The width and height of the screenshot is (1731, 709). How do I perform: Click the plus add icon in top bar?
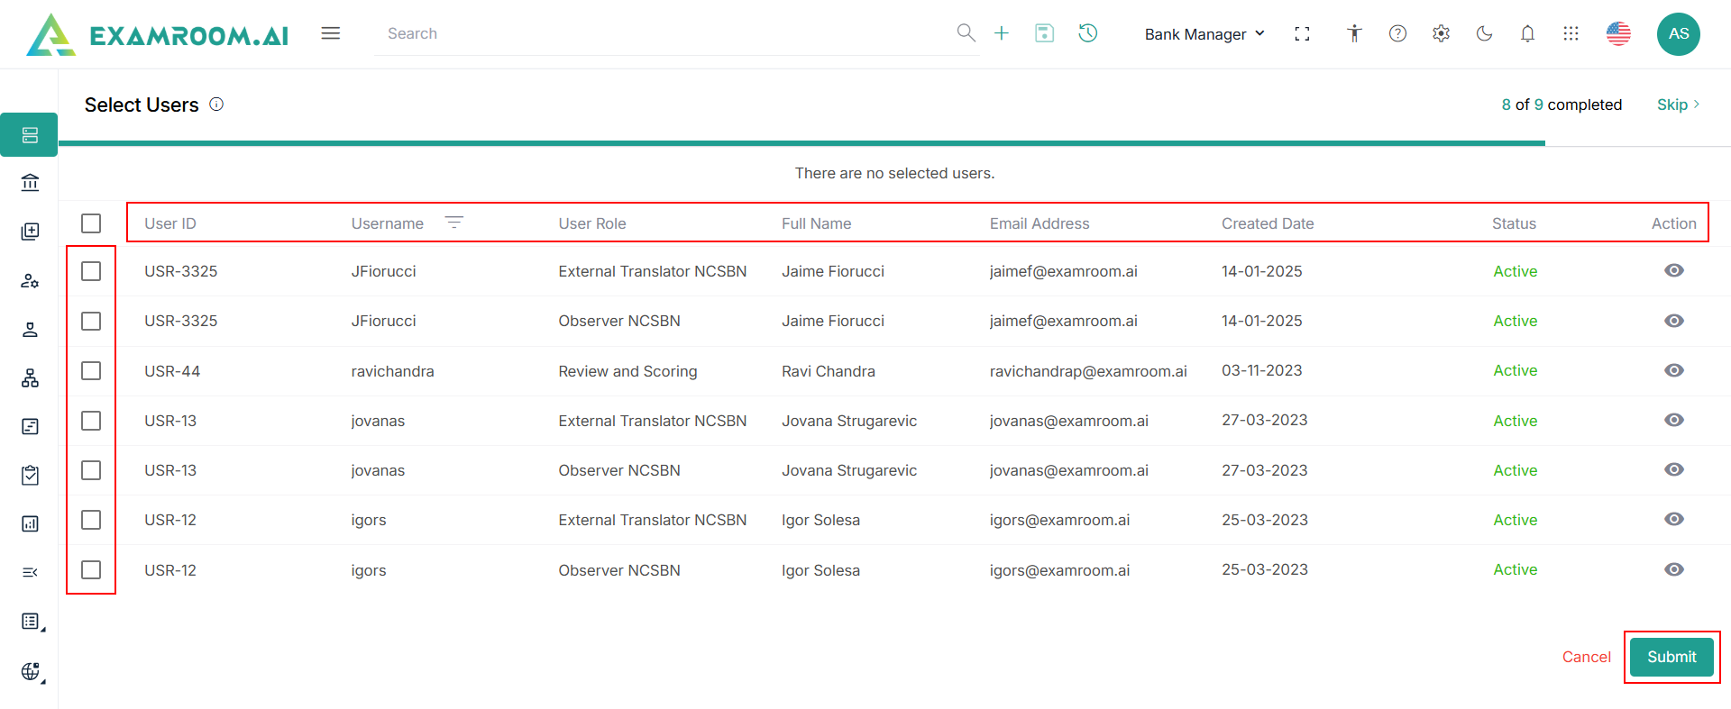[x=1002, y=33]
